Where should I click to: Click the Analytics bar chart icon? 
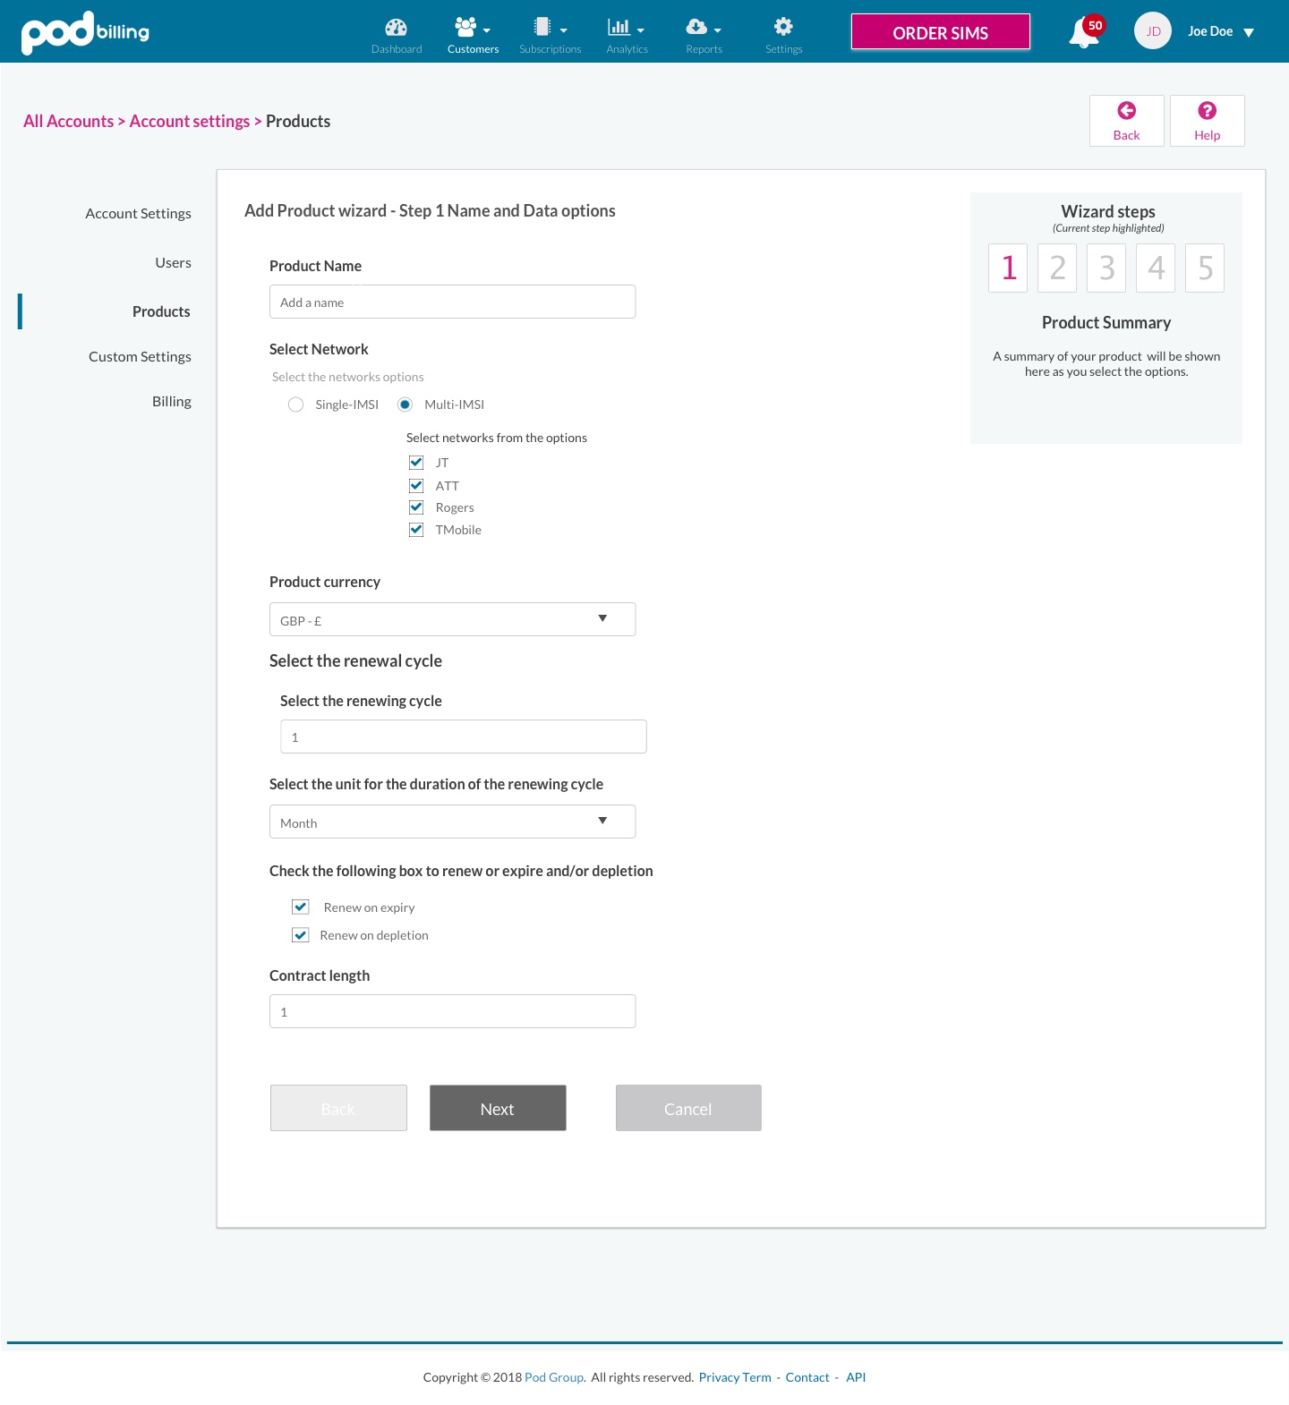coord(619,27)
